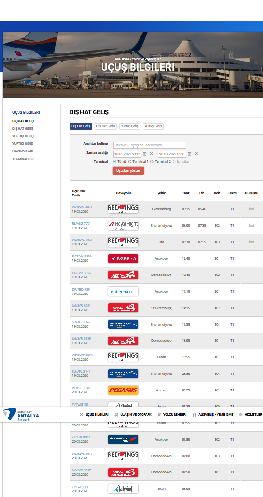Click the Yolcu ve Ziyaretçiler breadcrumb link
This screenshot has width=263, height=497.
146,59
